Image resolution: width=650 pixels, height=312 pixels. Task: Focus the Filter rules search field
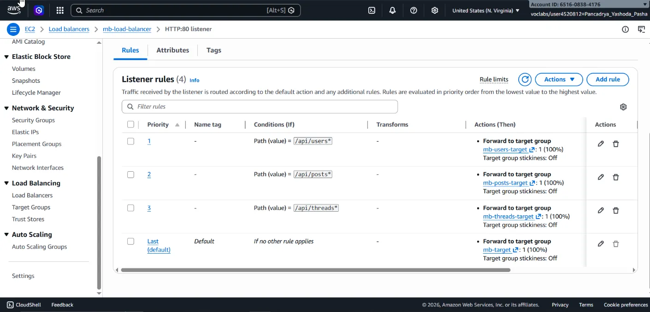click(260, 106)
